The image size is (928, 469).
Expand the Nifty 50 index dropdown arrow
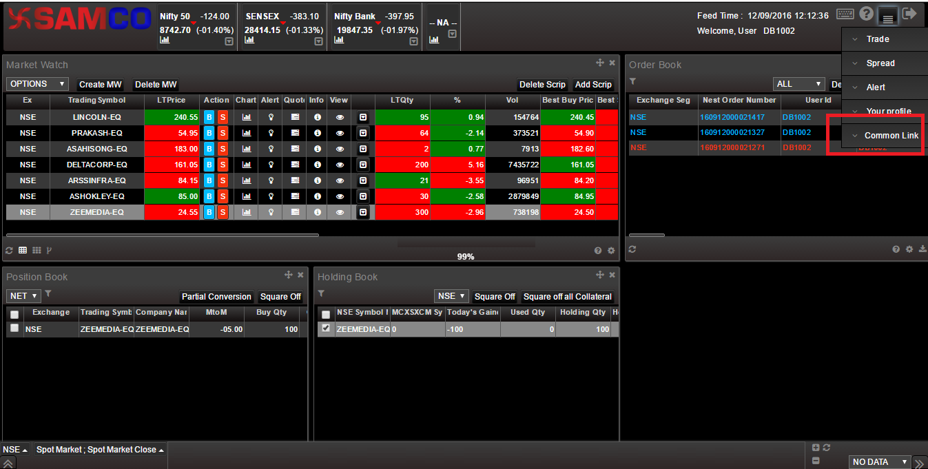(x=229, y=41)
